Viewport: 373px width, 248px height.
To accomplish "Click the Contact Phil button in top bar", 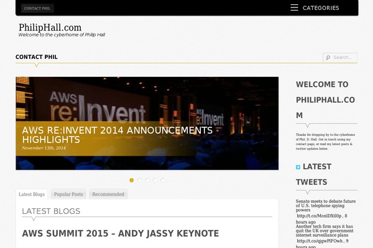I will 37,8.
